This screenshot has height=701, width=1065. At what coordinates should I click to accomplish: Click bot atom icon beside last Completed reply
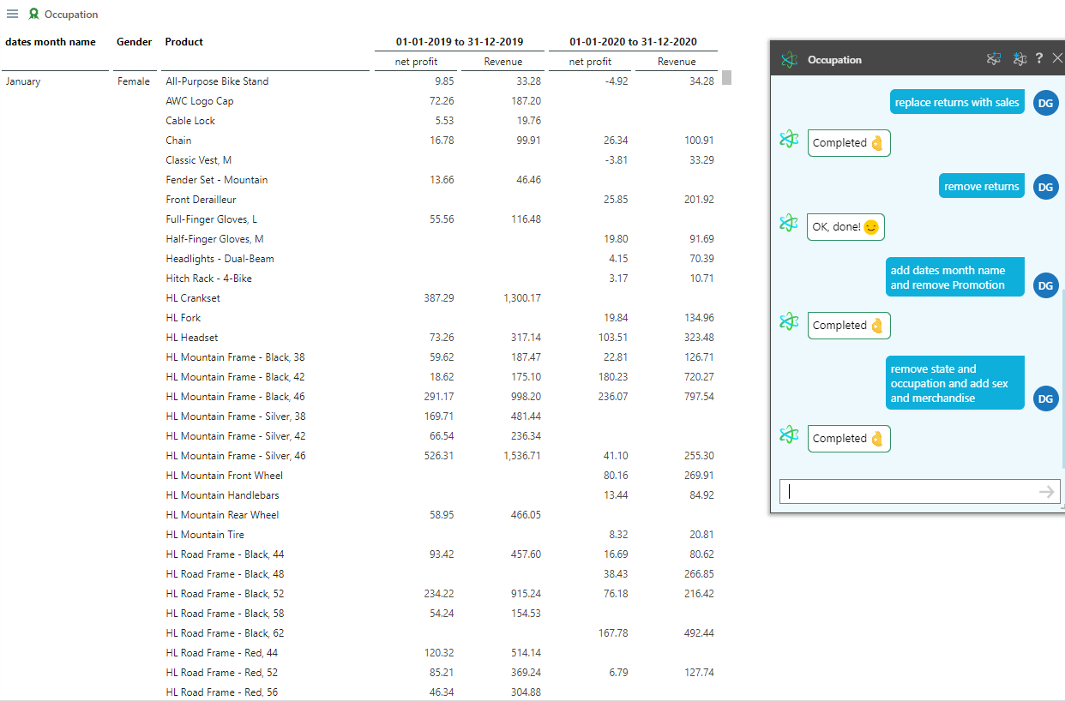(789, 435)
